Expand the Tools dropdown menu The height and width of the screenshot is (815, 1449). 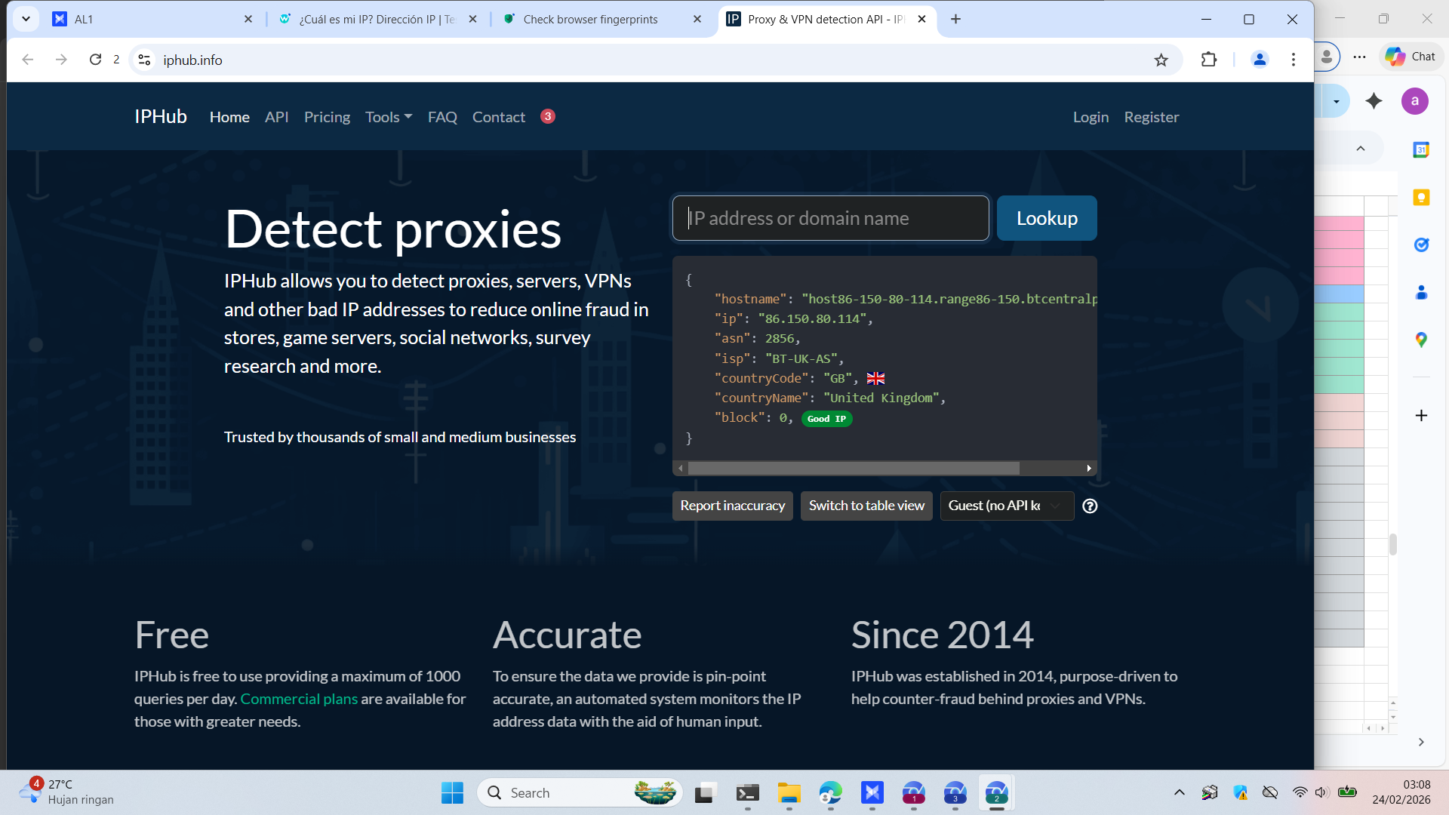click(x=388, y=117)
